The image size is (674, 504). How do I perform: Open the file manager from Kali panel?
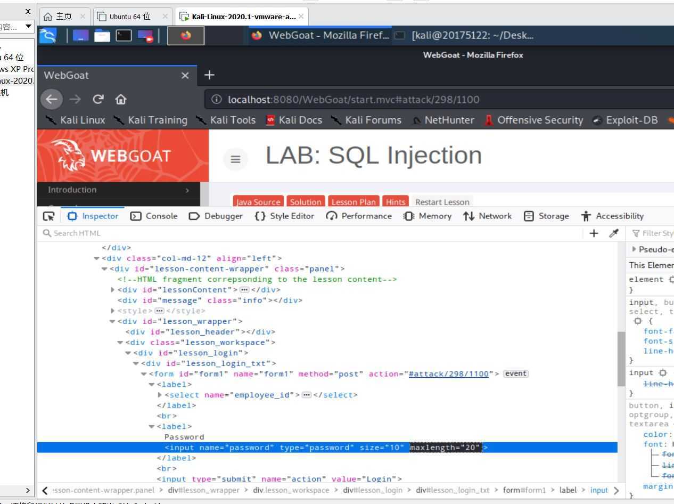[x=102, y=36]
